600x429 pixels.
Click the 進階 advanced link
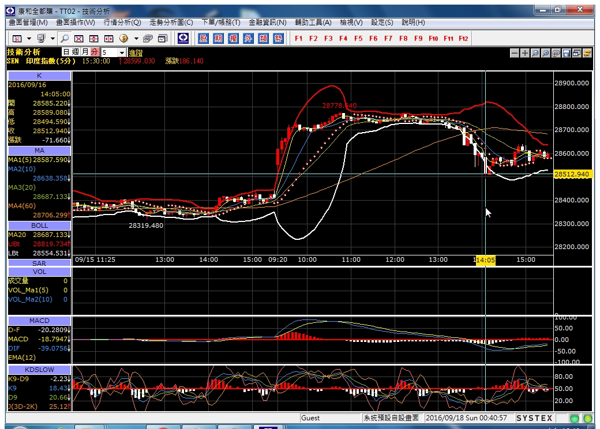tap(136, 53)
